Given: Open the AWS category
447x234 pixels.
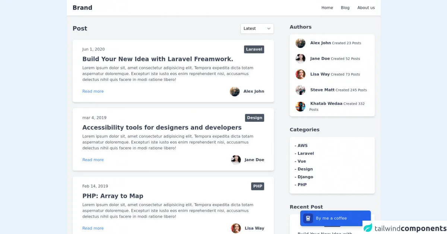Looking at the screenshot, I should 302,146.
